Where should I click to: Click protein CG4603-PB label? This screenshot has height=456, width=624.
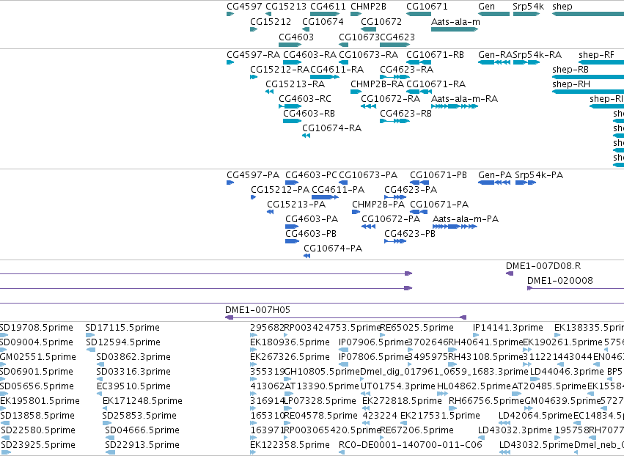point(310,235)
